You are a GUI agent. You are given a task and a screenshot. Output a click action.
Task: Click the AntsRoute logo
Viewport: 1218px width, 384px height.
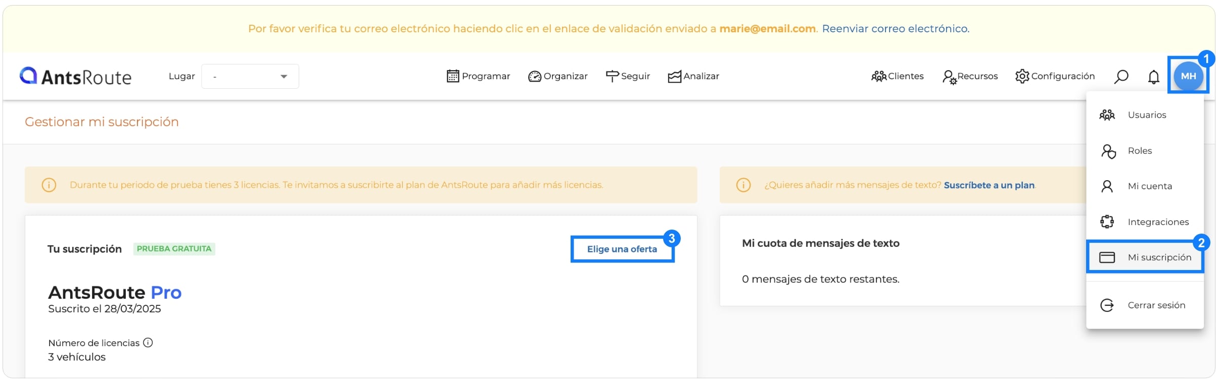tap(75, 76)
